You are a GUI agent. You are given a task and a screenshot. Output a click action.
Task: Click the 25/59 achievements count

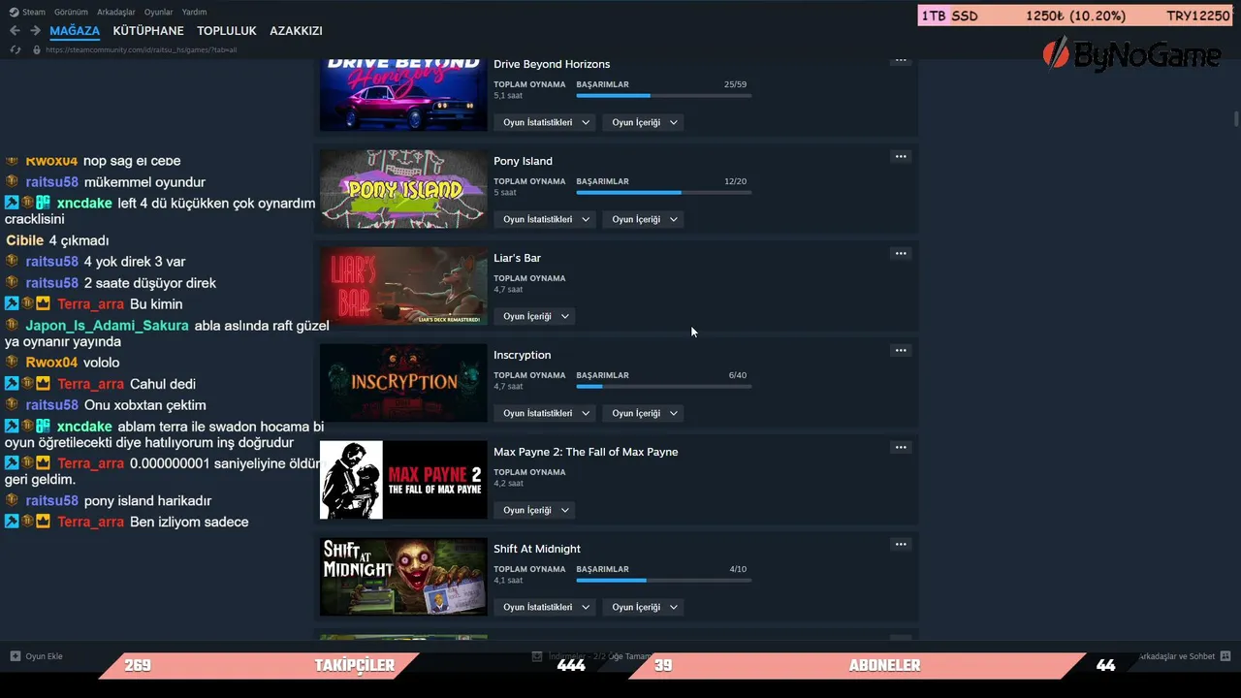tap(735, 84)
